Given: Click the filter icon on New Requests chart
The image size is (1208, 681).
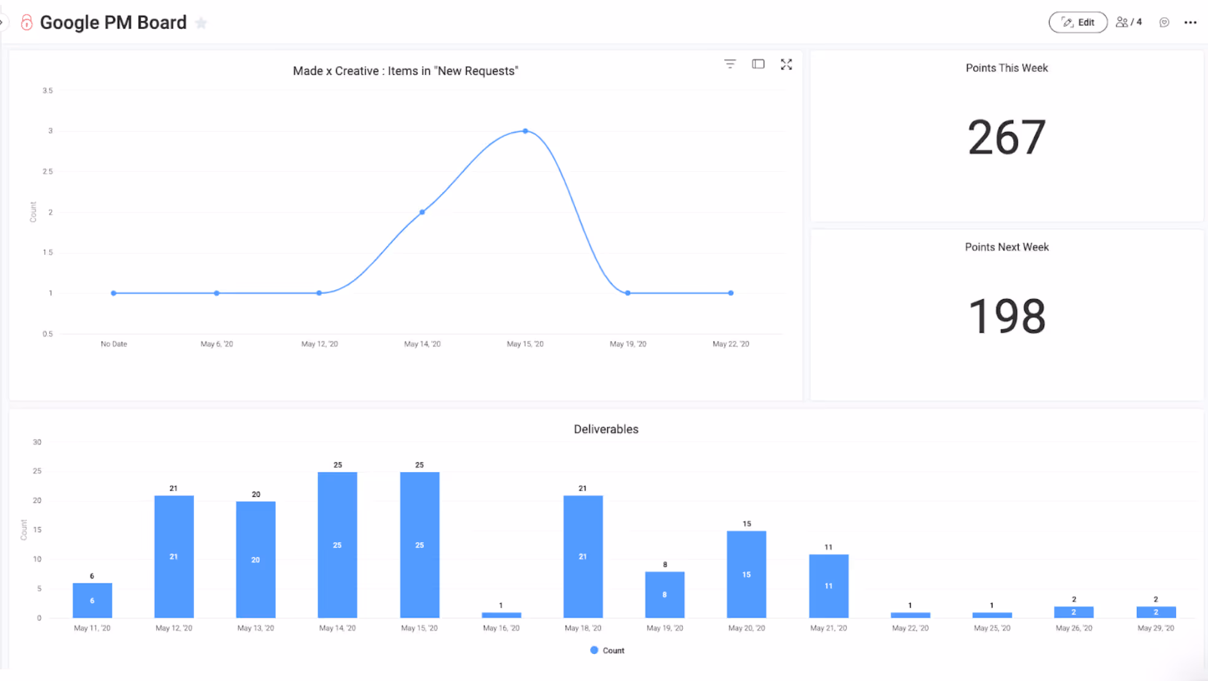Looking at the screenshot, I should click(730, 64).
